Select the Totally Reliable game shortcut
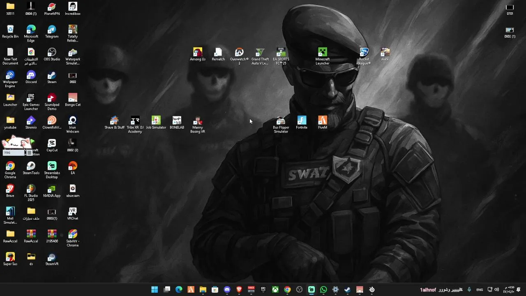Image resolution: width=526 pixels, height=296 pixels. pos(73,34)
